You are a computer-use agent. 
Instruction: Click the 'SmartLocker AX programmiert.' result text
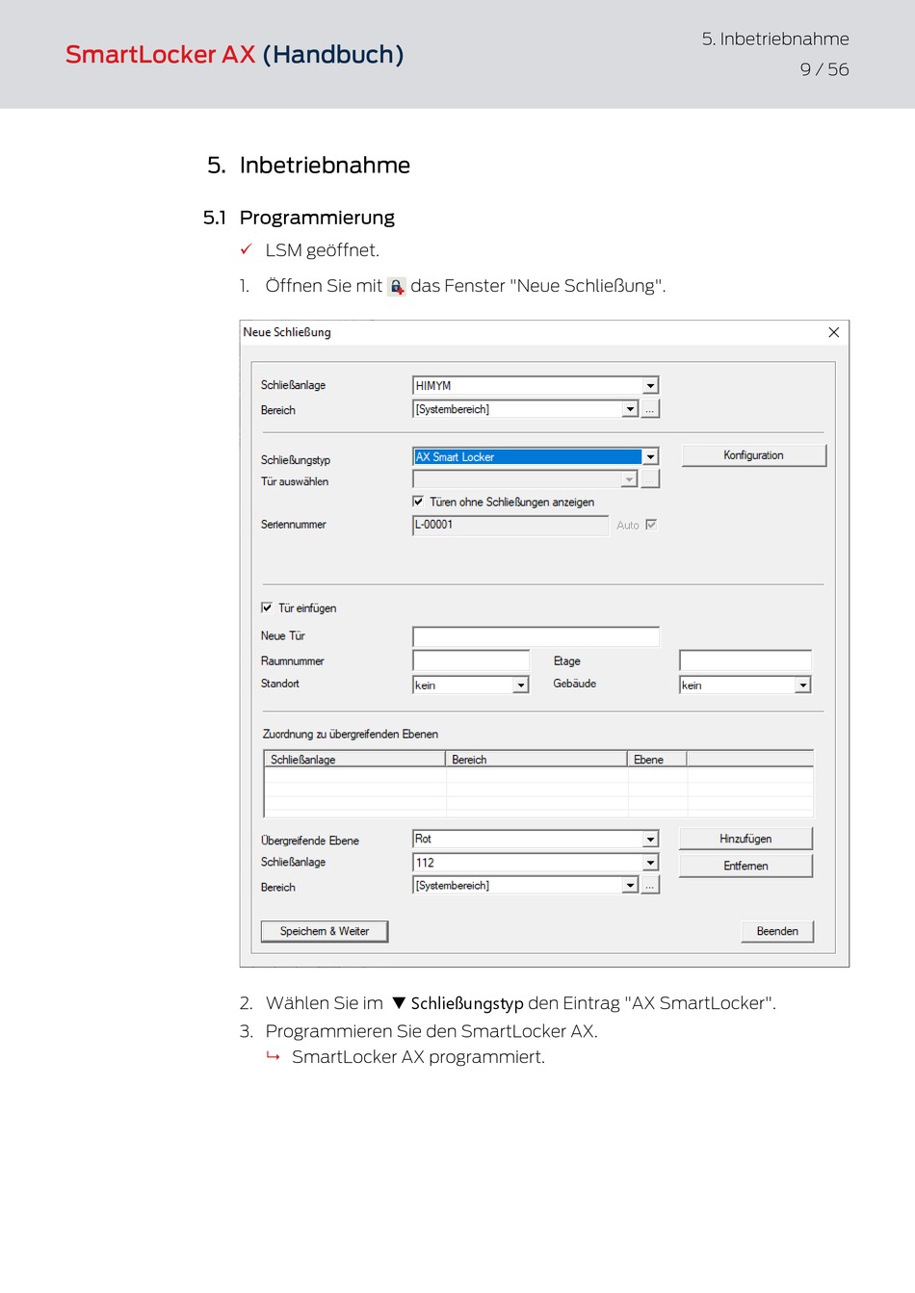(418, 1057)
